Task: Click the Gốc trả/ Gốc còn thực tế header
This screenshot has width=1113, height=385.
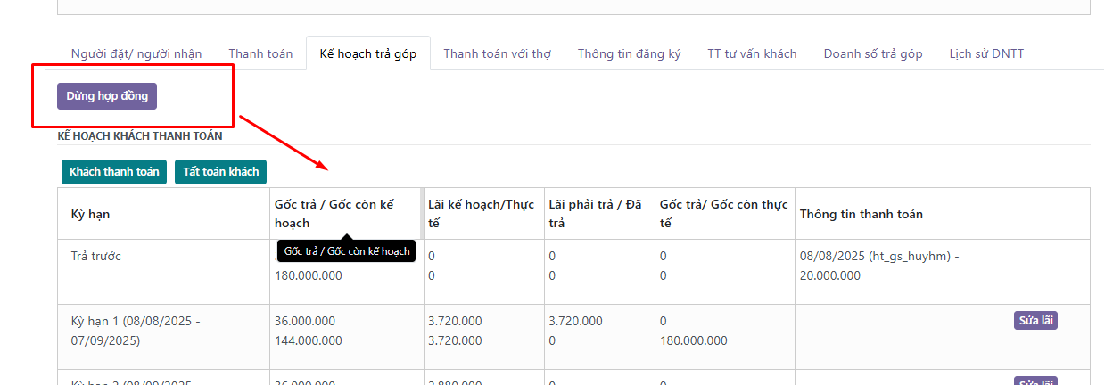Action: click(723, 213)
